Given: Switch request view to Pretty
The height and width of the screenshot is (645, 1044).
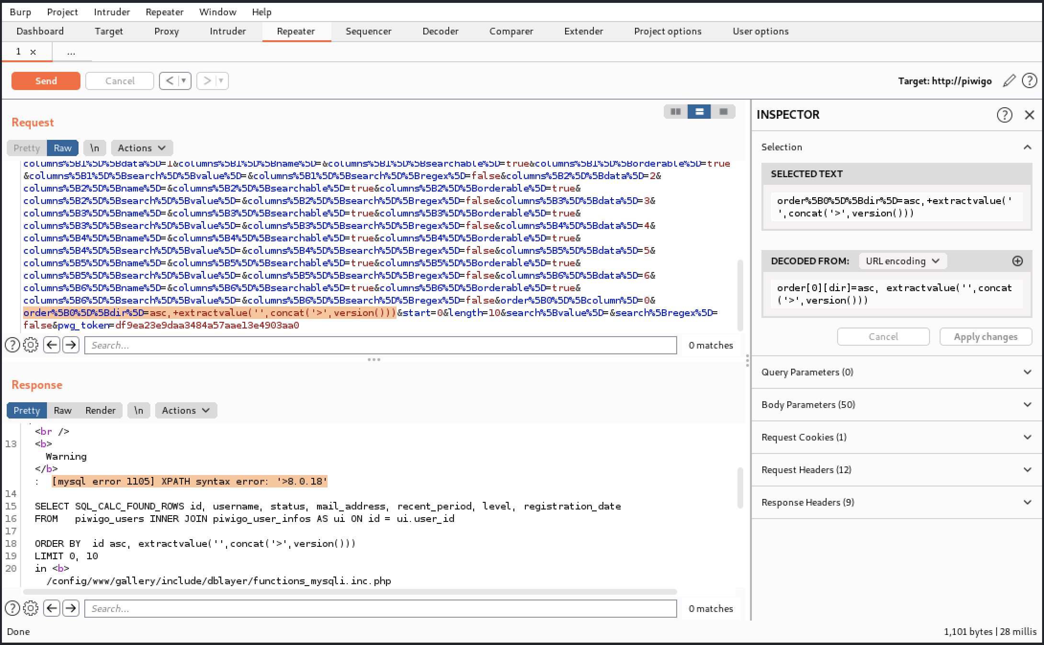Looking at the screenshot, I should (27, 148).
